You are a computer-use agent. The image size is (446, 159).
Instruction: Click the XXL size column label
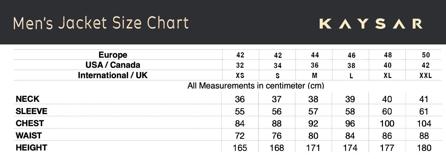pyautogui.click(x=425, y=76)
